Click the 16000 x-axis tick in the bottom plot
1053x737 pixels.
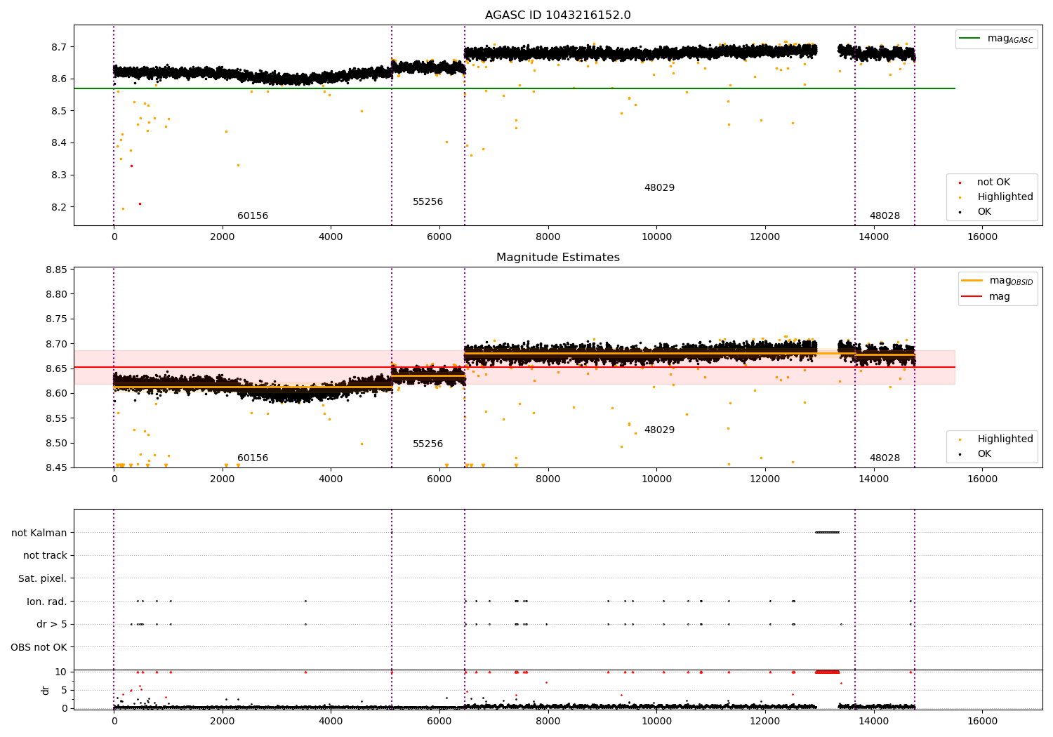coord(982,721)
